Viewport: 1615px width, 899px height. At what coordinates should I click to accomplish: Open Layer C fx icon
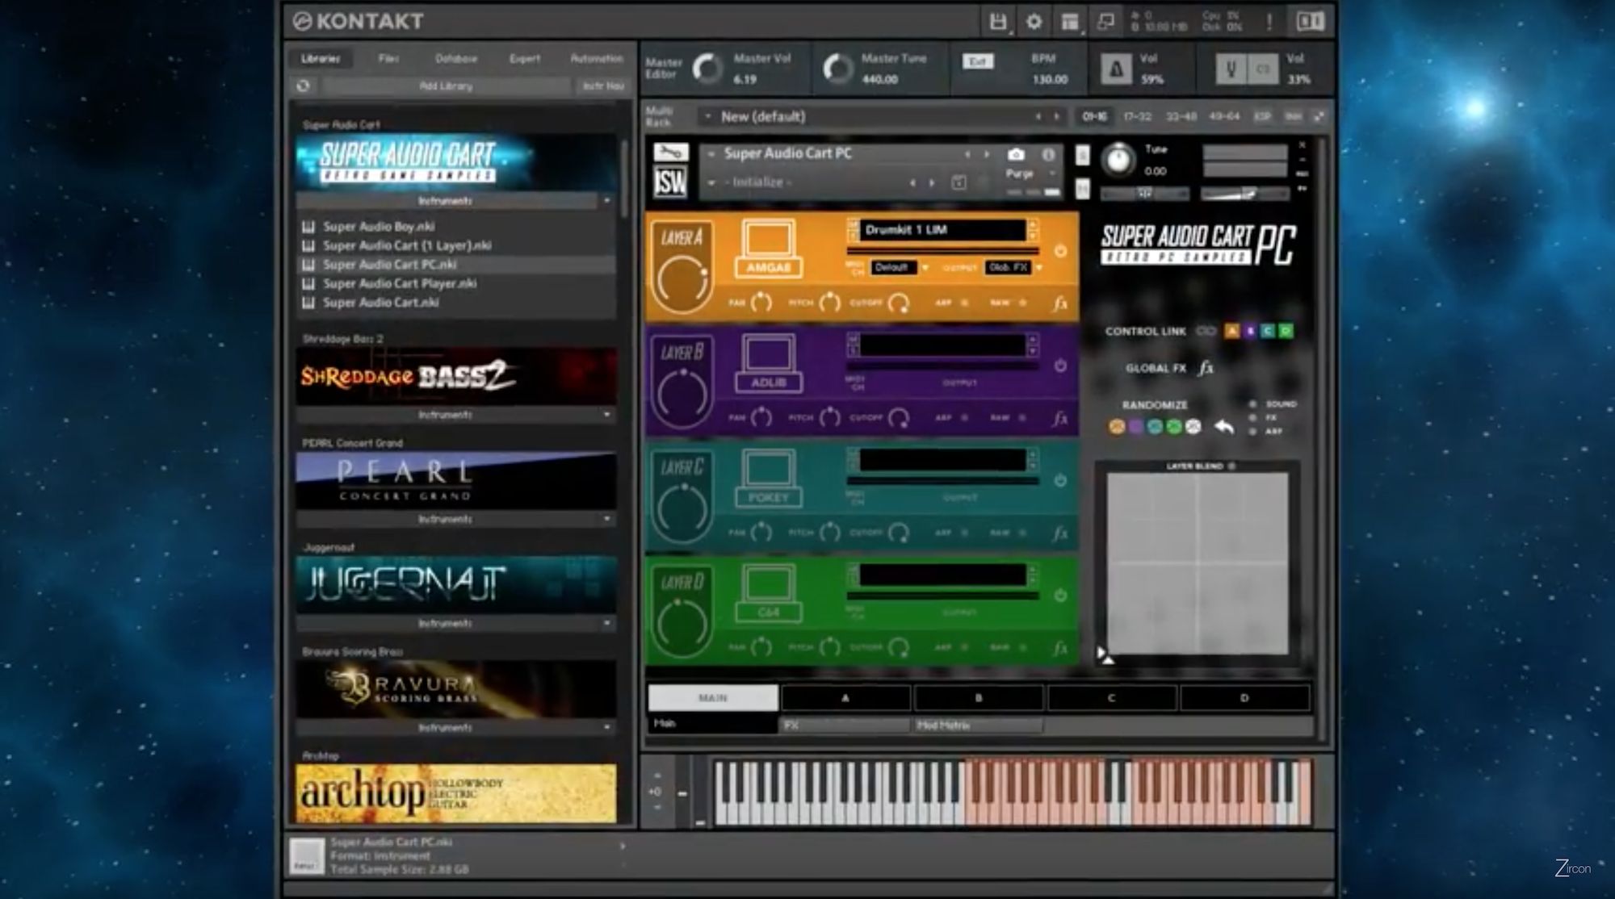pyautogui.click(x=1060, y=533)
